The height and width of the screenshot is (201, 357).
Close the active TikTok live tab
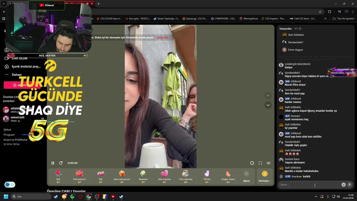pos(92,4)
